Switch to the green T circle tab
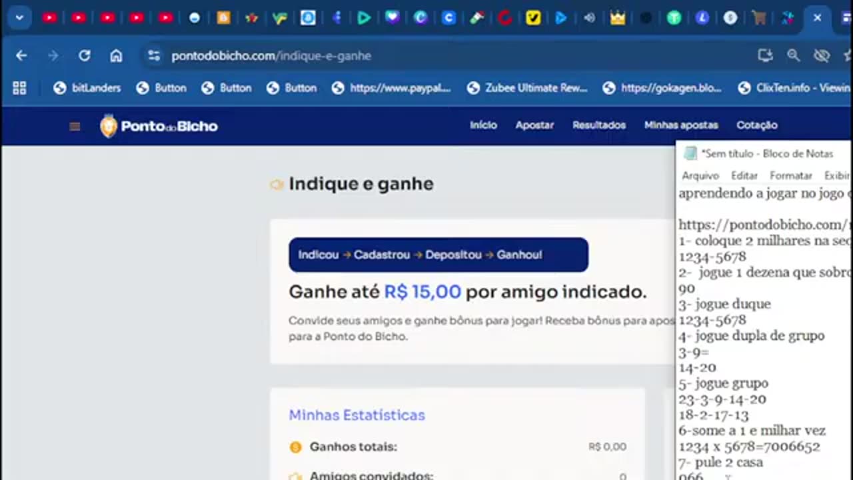Image resolution: width=853 pixels, height=480 pixels. coord(674,18)
